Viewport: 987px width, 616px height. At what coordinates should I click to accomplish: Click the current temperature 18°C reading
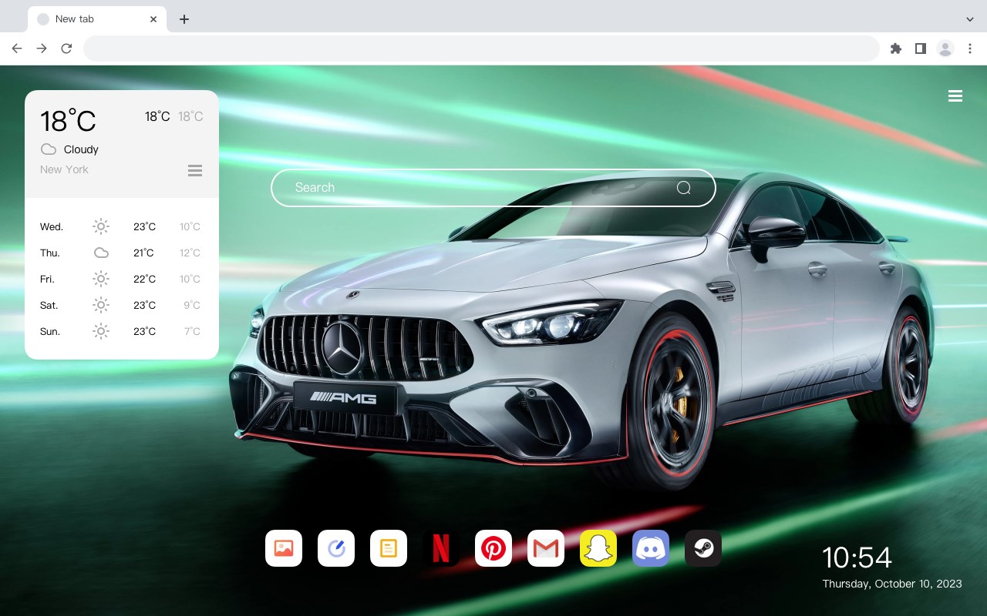(68, 121)
